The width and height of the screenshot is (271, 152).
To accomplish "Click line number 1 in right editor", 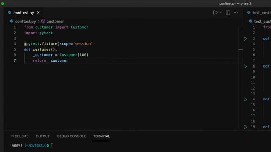I will 254,27.
